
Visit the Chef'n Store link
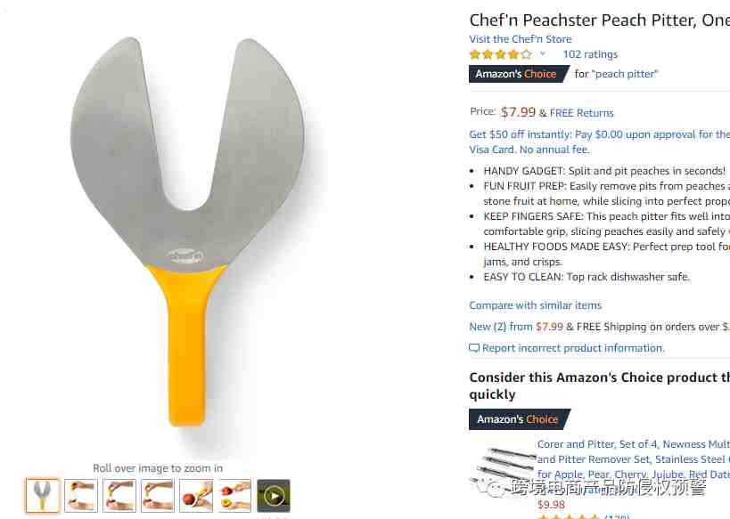520,39
